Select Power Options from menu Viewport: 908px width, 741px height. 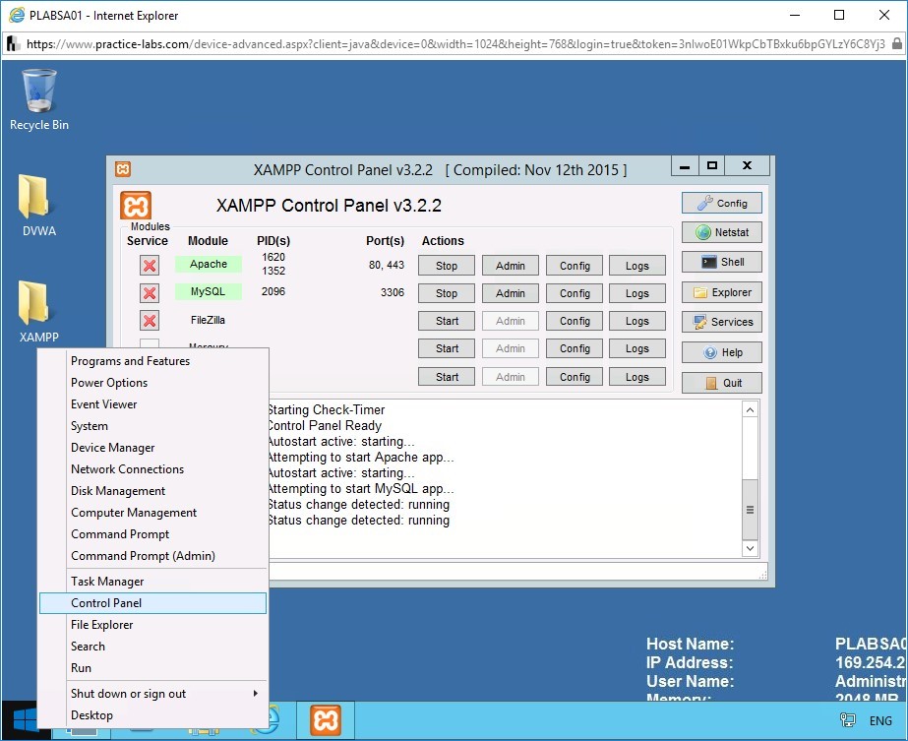[152, 383]
